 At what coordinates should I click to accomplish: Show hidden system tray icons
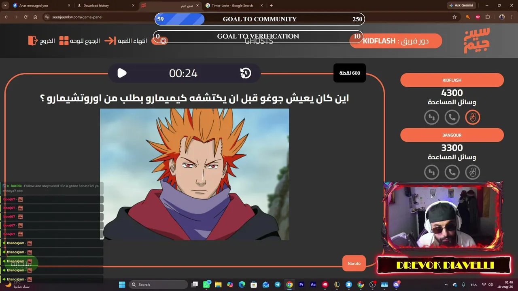coord(446,285)
